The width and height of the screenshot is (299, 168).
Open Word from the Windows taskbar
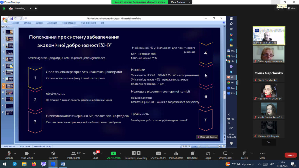point(62,164)
